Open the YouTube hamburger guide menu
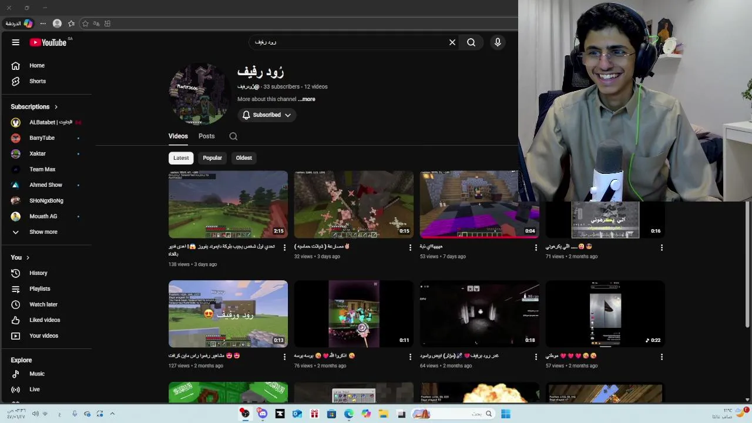Image resolution: width=752 pixels, height=423 pixels. point(16,42)
